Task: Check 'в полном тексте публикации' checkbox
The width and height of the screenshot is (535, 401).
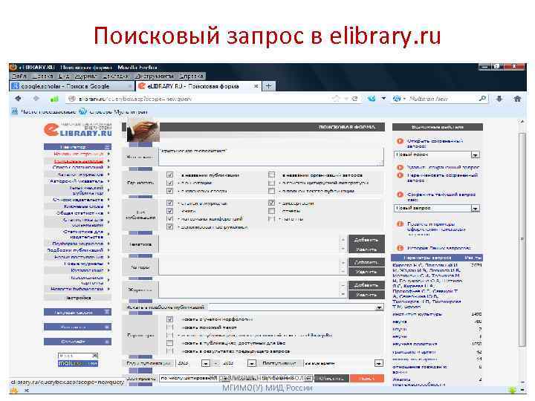Action: point(271,191)
